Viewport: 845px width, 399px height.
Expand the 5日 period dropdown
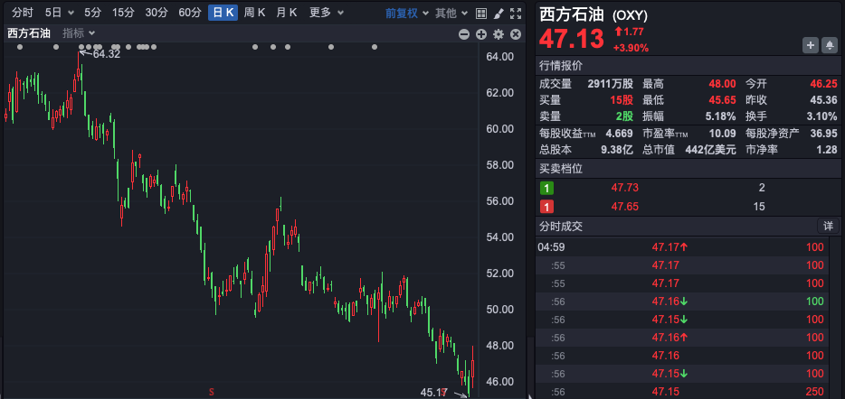tap(58, 13)
